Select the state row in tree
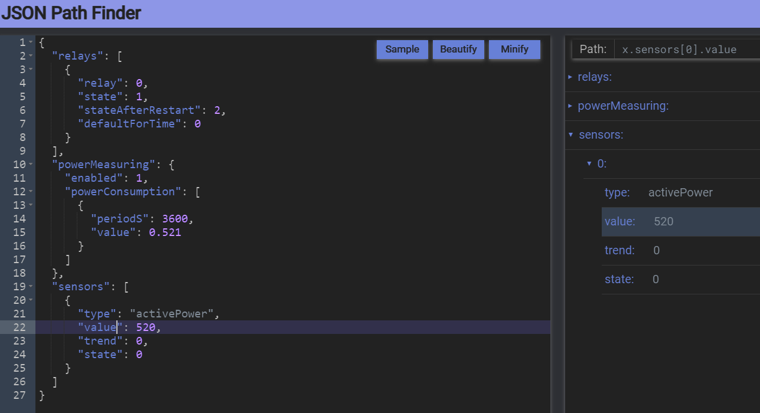The width and height of the screenshot is (760, 413). [x=679, y=280]
